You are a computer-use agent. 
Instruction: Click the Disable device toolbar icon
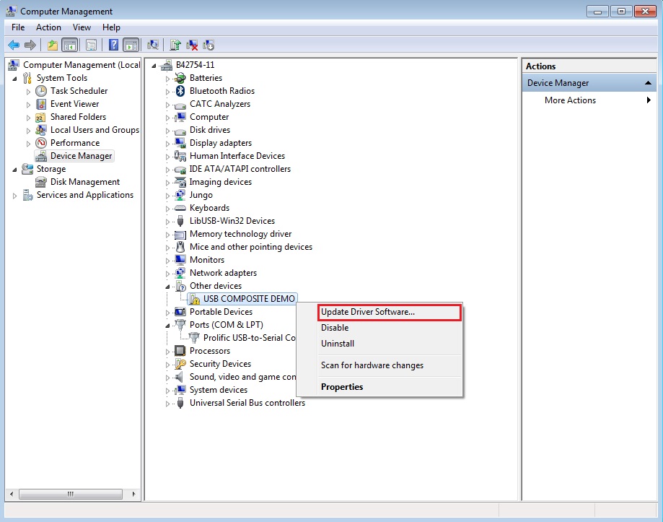click(x=208, y=45)
